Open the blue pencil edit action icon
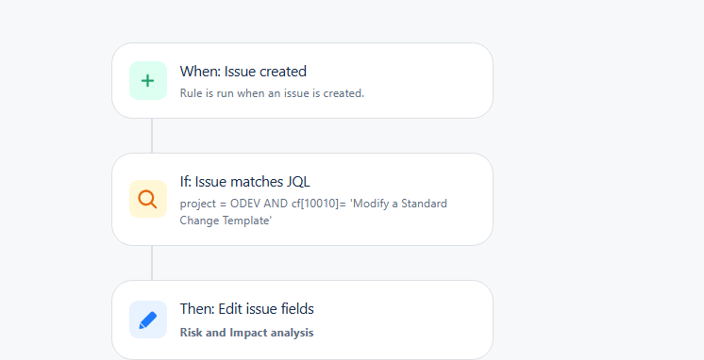704x360 pixels. pos(148,319)
